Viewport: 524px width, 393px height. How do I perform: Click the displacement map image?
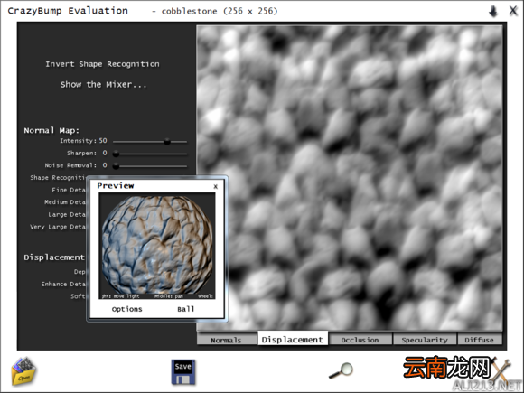pos(350,178)
